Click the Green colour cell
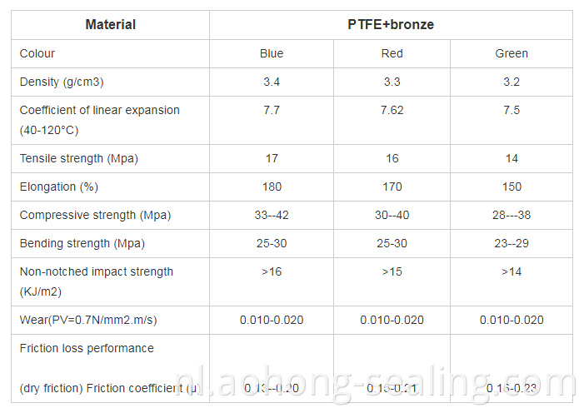The image size is (584, 413). click(512, 53)
